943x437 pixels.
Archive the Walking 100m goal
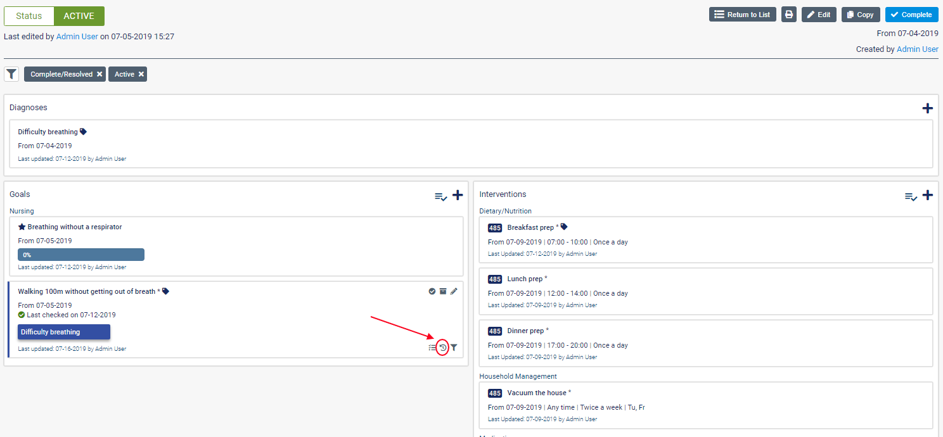(x=443, y=291)
